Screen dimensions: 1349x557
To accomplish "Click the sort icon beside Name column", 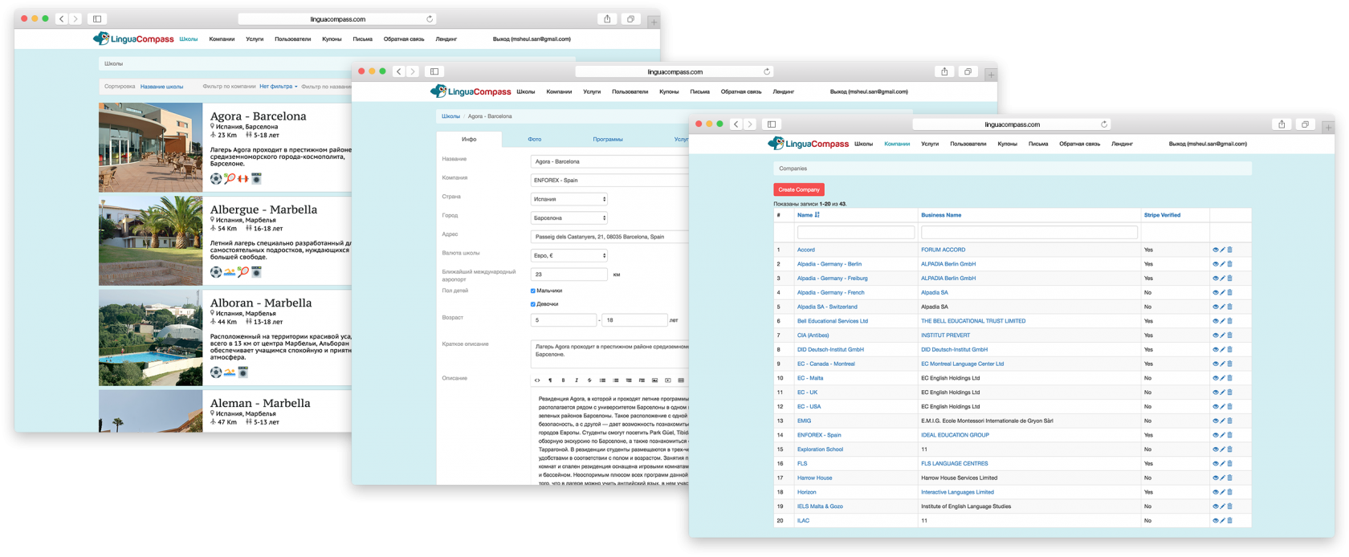I will (x=817, y=215).
